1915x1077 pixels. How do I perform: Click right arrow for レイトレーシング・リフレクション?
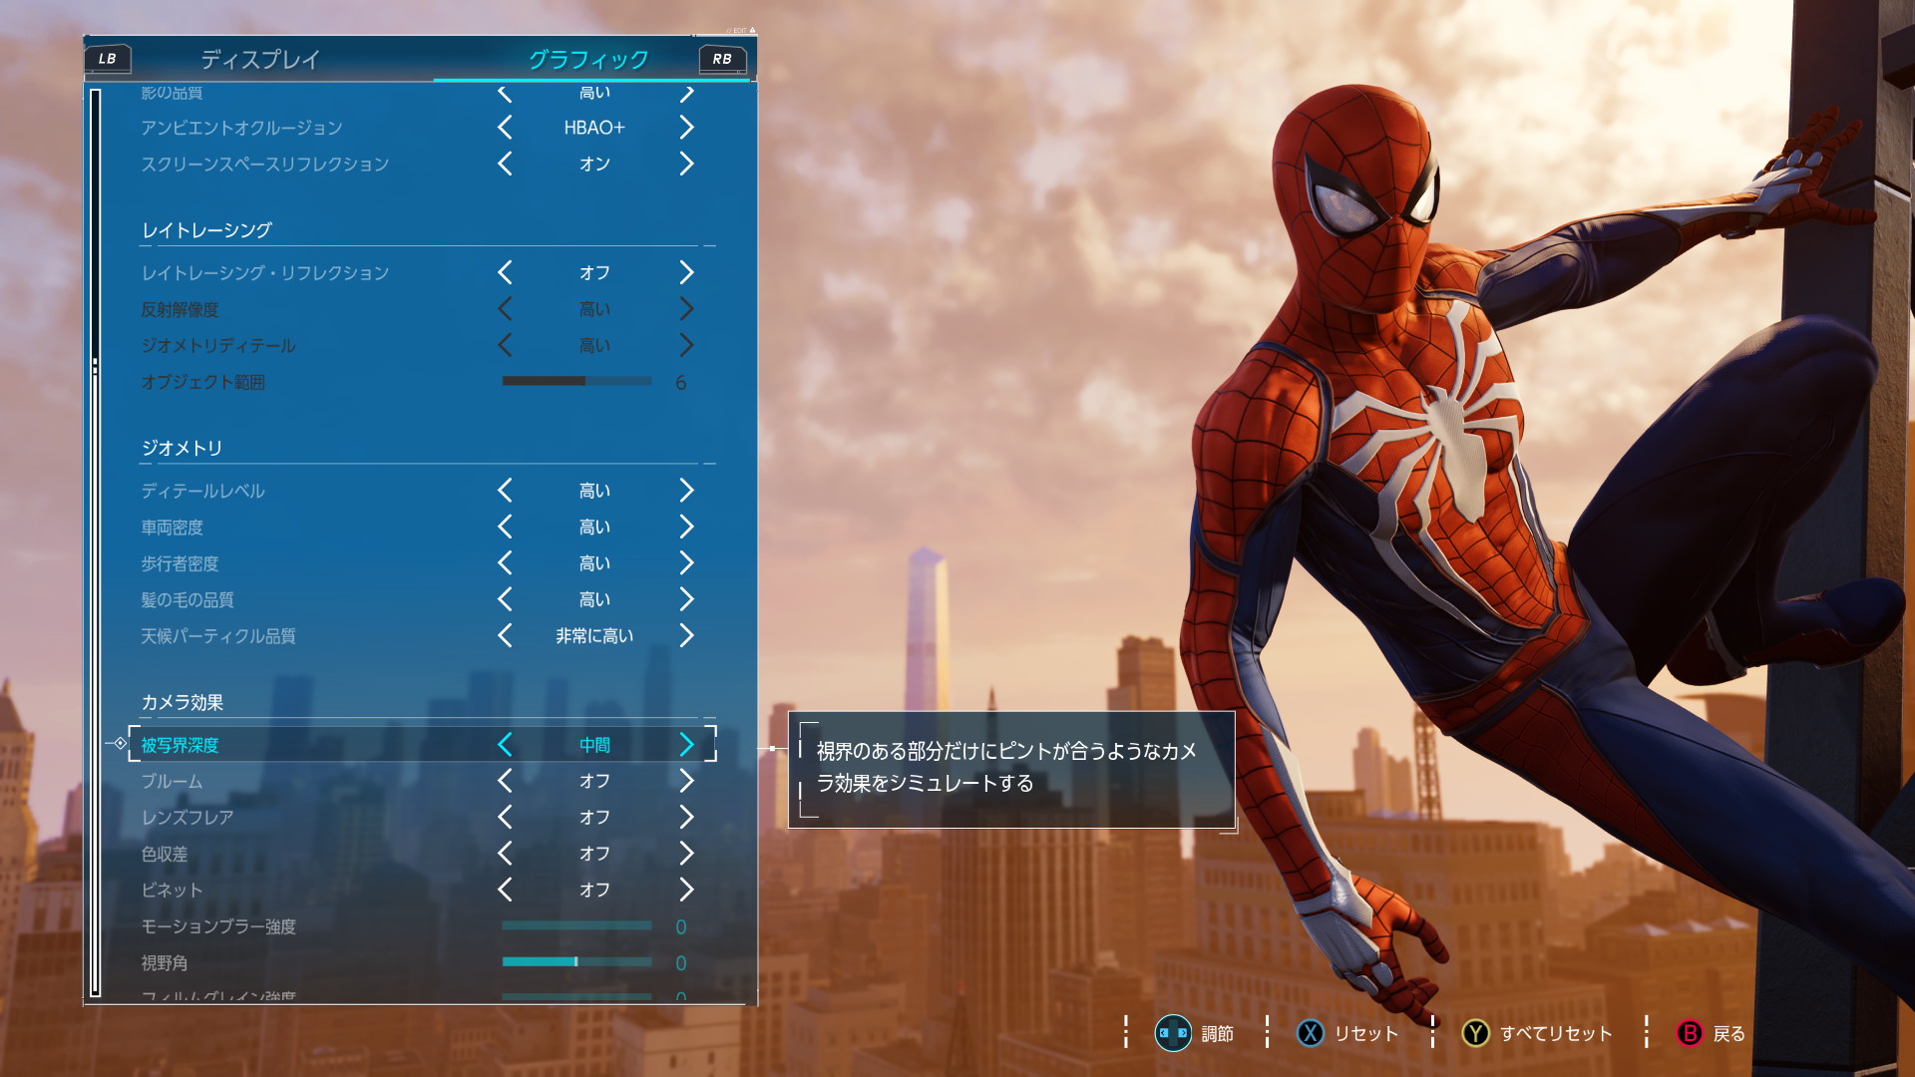(x=686, y=272)
